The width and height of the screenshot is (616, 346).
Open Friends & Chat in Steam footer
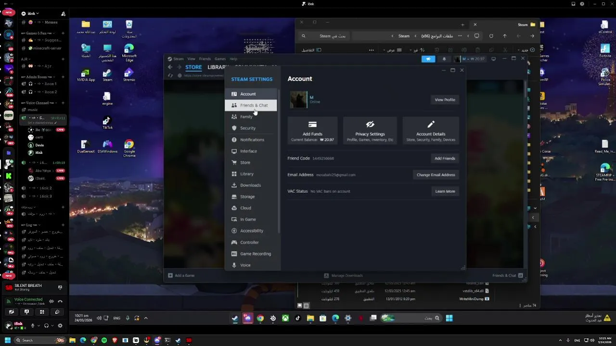[508, 275]
